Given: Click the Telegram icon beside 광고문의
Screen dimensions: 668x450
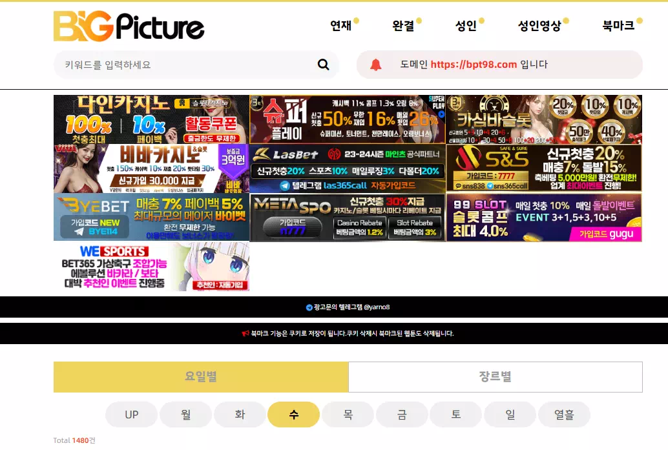Looking at the screenshot, I should 309,307.
